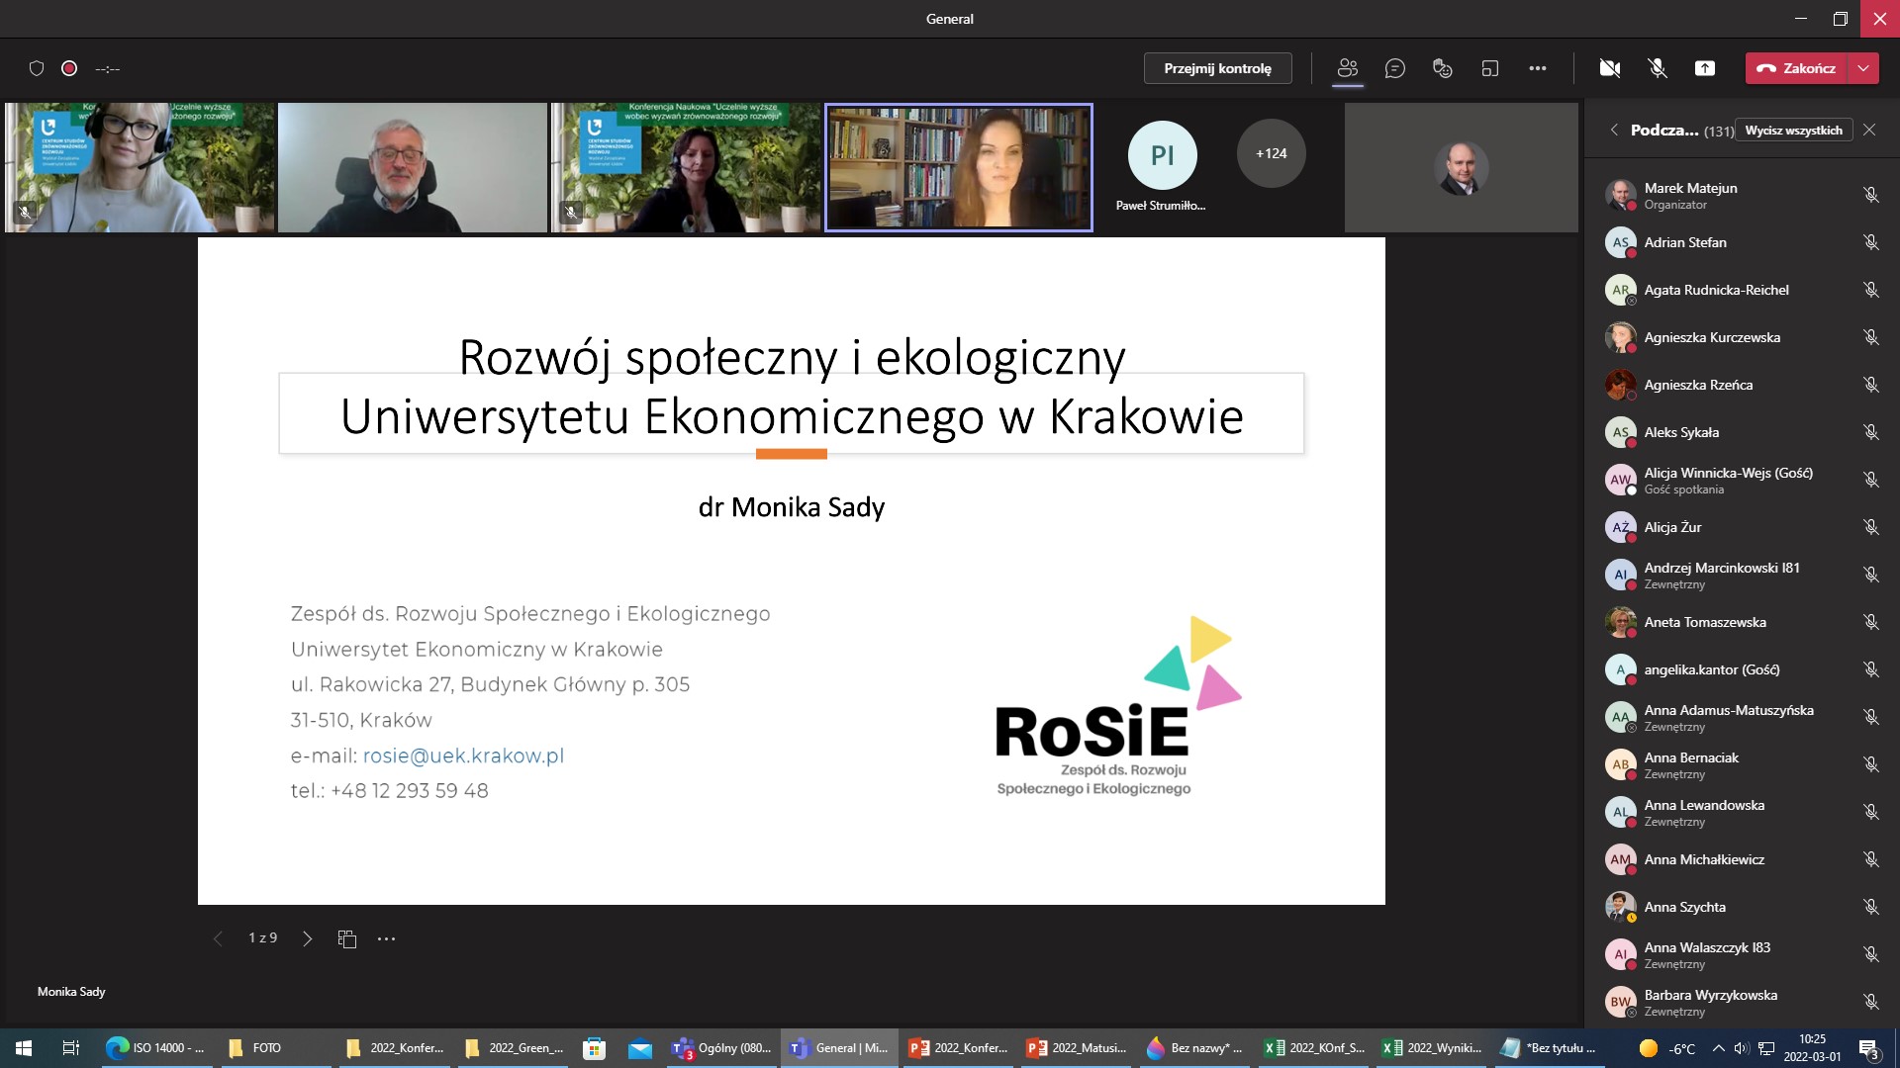Screen dimensions: 1900x1068
Task: Share content using the share icon
Action: (1705, 68)
